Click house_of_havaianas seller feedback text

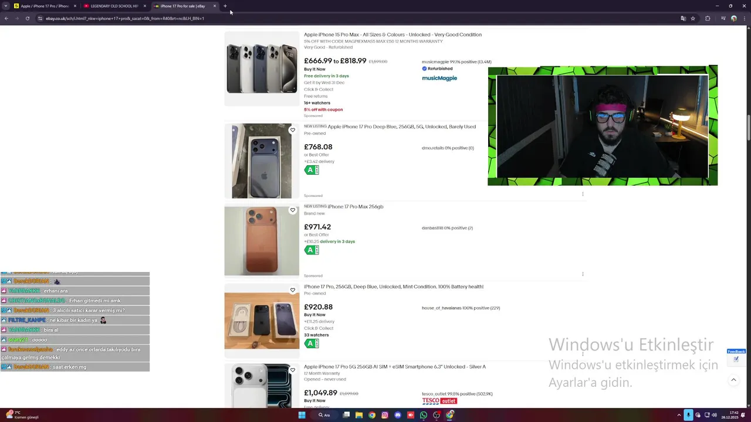[x=461, y=308]
